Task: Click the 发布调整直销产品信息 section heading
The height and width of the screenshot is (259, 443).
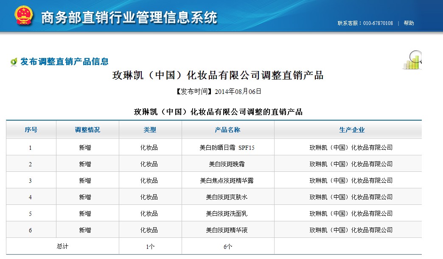Action: (64, 61)
